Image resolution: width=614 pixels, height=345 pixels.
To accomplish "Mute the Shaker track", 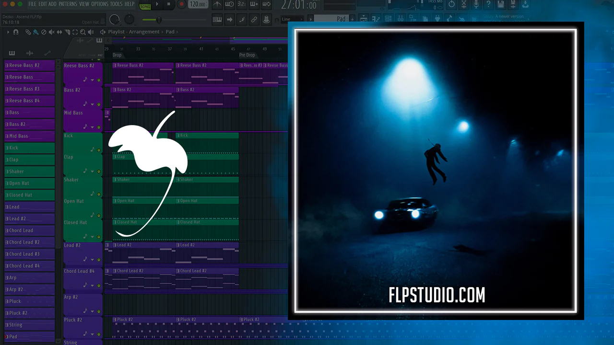I will pos(99,194).
